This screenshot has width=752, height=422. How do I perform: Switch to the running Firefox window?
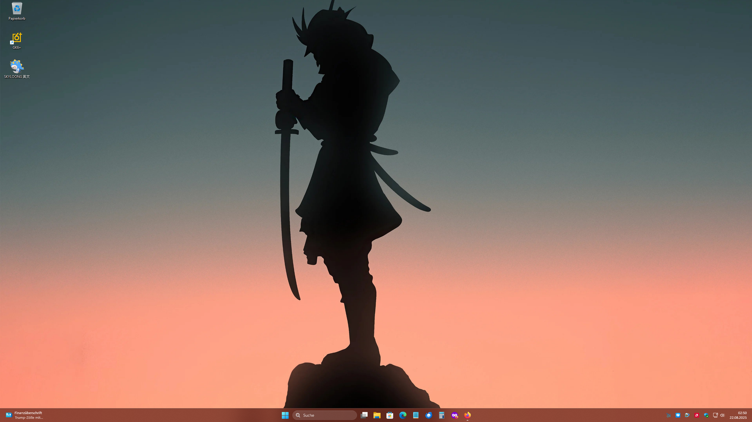click(x=467, y=415)
